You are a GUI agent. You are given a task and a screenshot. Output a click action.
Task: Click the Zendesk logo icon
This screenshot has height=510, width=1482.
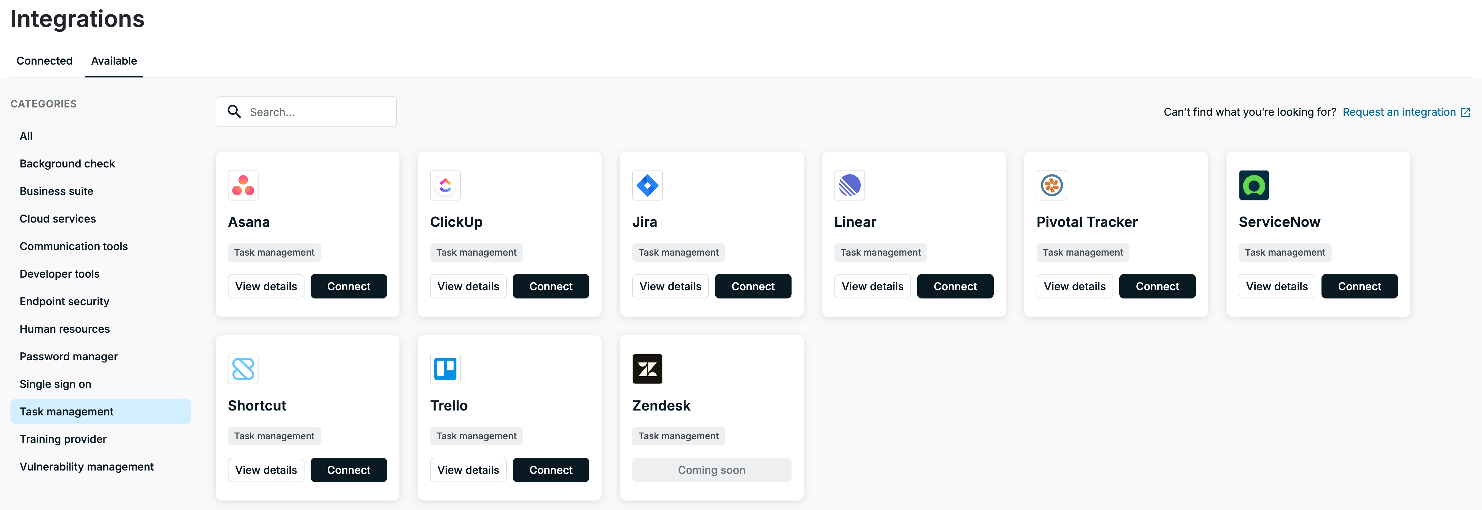(647, 369)
